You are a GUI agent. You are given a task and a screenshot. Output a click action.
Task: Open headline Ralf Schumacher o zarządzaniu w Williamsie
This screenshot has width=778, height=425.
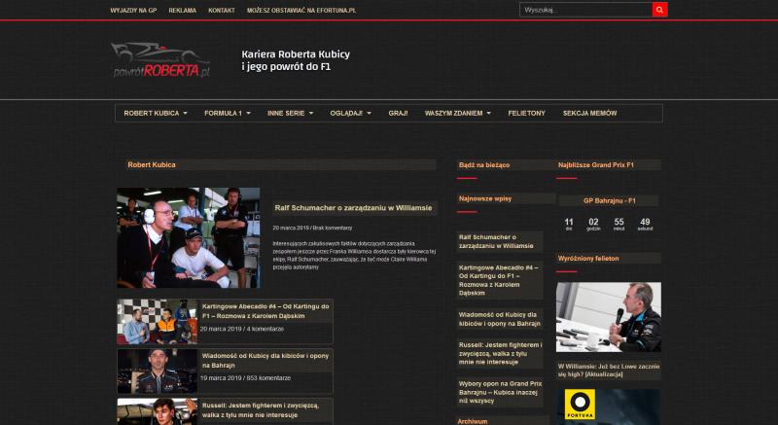[x=353, y=208]
